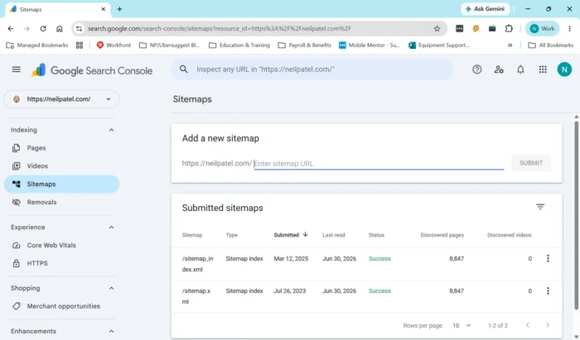Bookmark this page with the star icon
Image resolution: width=580 pixels, height=340 pixels.
click(437, 28)
